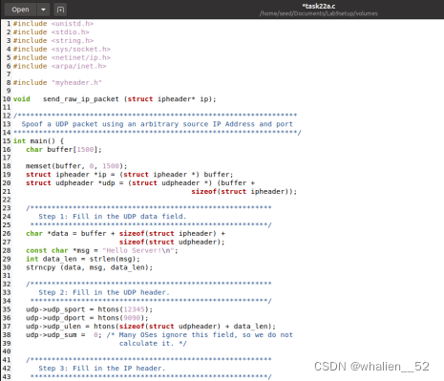Click 'struct udpheader *udp' declaration line

(x=140, y=183)
